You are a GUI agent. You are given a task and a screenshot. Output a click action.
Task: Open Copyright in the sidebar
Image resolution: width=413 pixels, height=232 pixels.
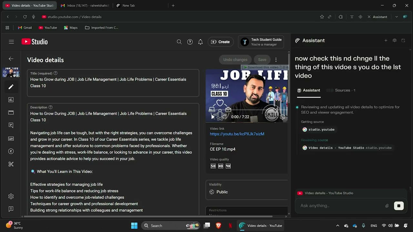11,151
